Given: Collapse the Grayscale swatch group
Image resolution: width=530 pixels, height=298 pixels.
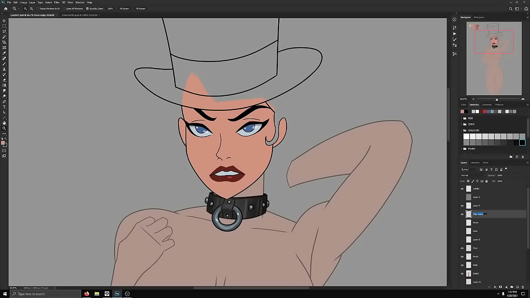Looking at the screenshot, I should pyautogui.click(x=461, y=130).
